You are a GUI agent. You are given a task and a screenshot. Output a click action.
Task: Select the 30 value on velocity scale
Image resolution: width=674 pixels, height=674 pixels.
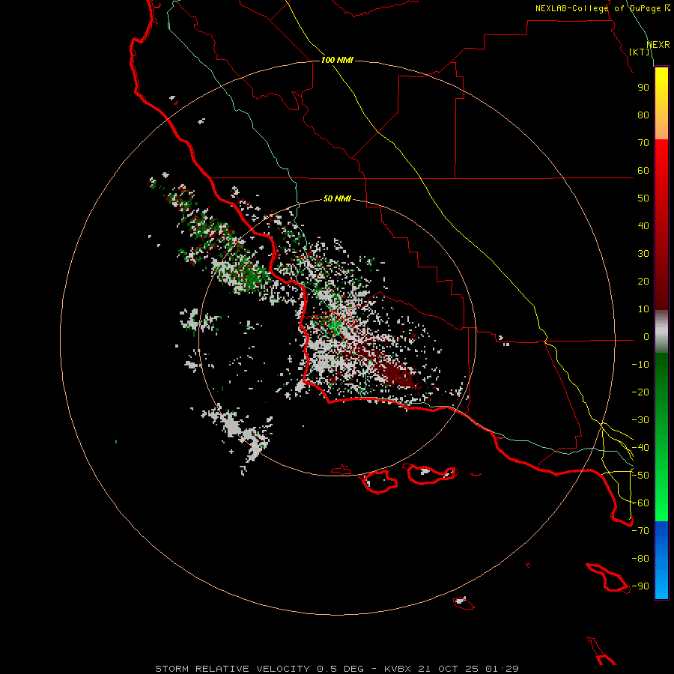643,254
